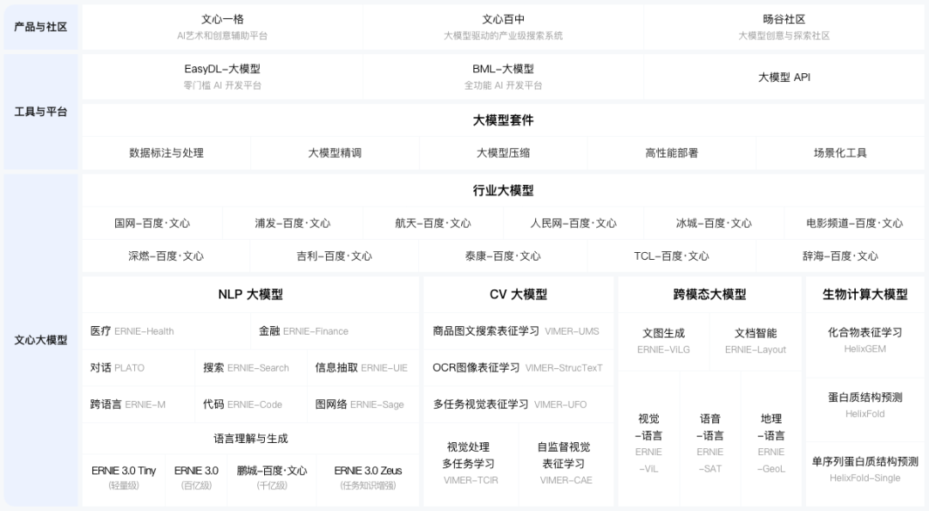Click 航天-百度·文心 cell
Screen dimensions: 929x511
coord(433,224)
